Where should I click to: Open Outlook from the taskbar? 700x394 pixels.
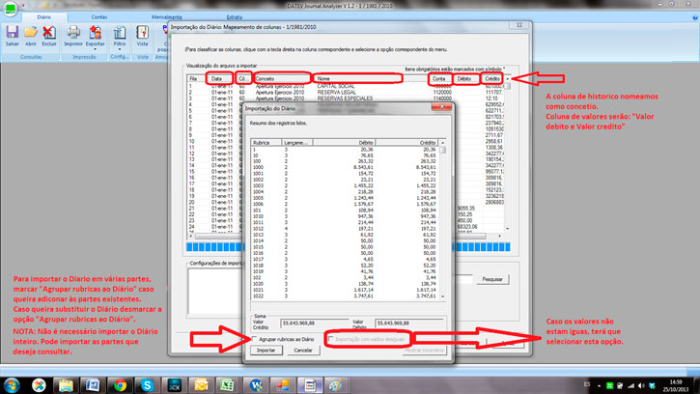click(202, 385)
